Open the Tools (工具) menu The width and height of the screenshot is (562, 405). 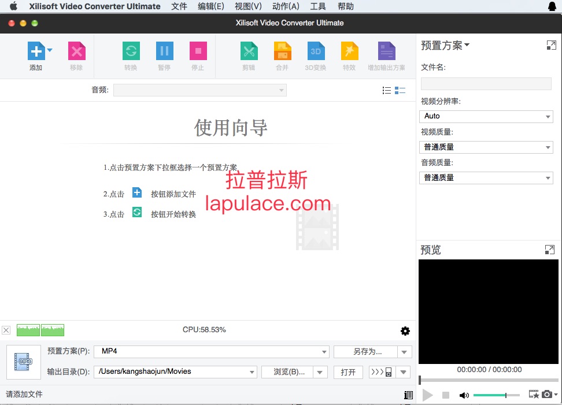pyautogui.click(x=318, y=6)
